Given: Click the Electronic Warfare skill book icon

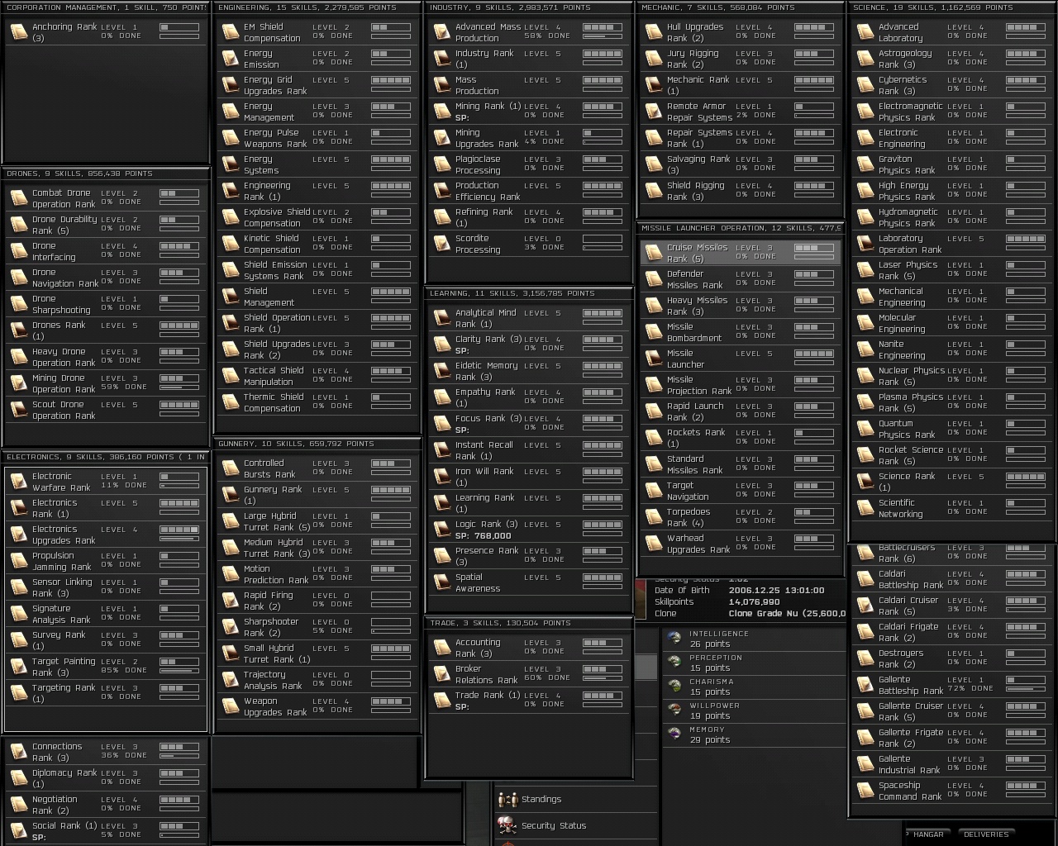Looking at the screenshot, I should pos(18,482).
